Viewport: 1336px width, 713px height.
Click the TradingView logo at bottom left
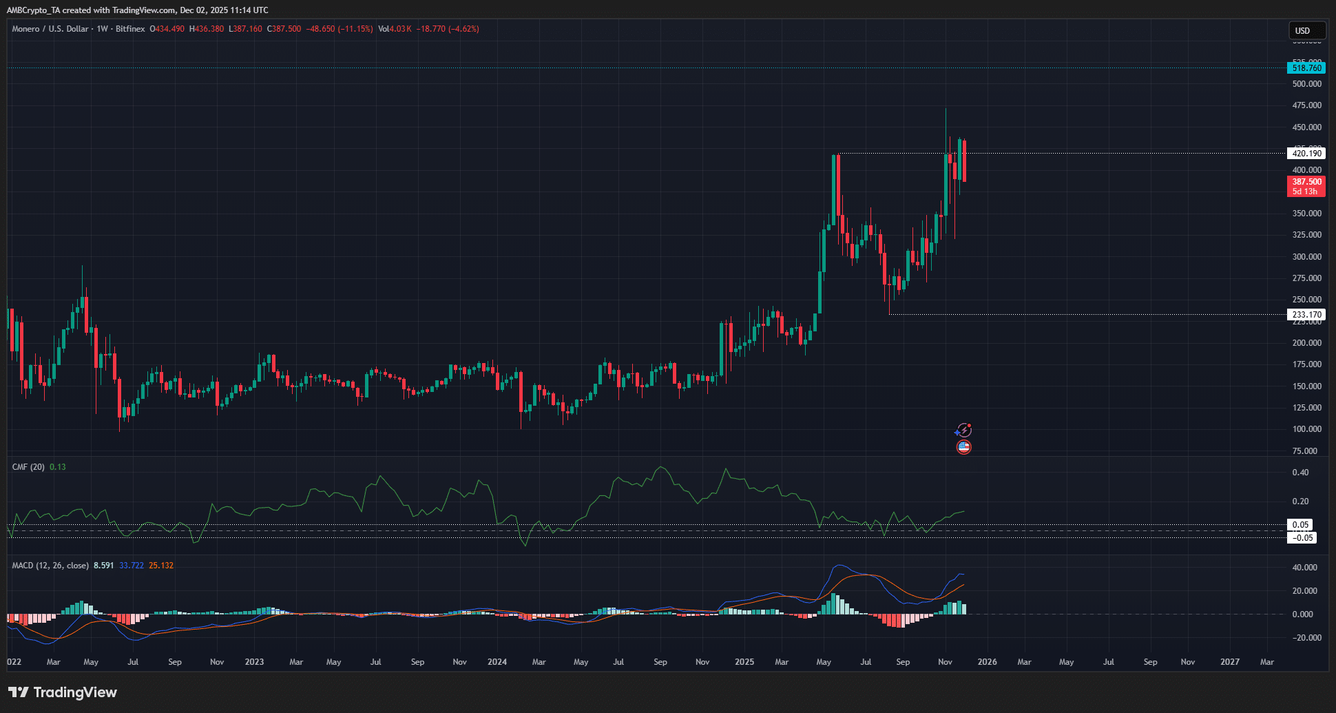(63, 692)
